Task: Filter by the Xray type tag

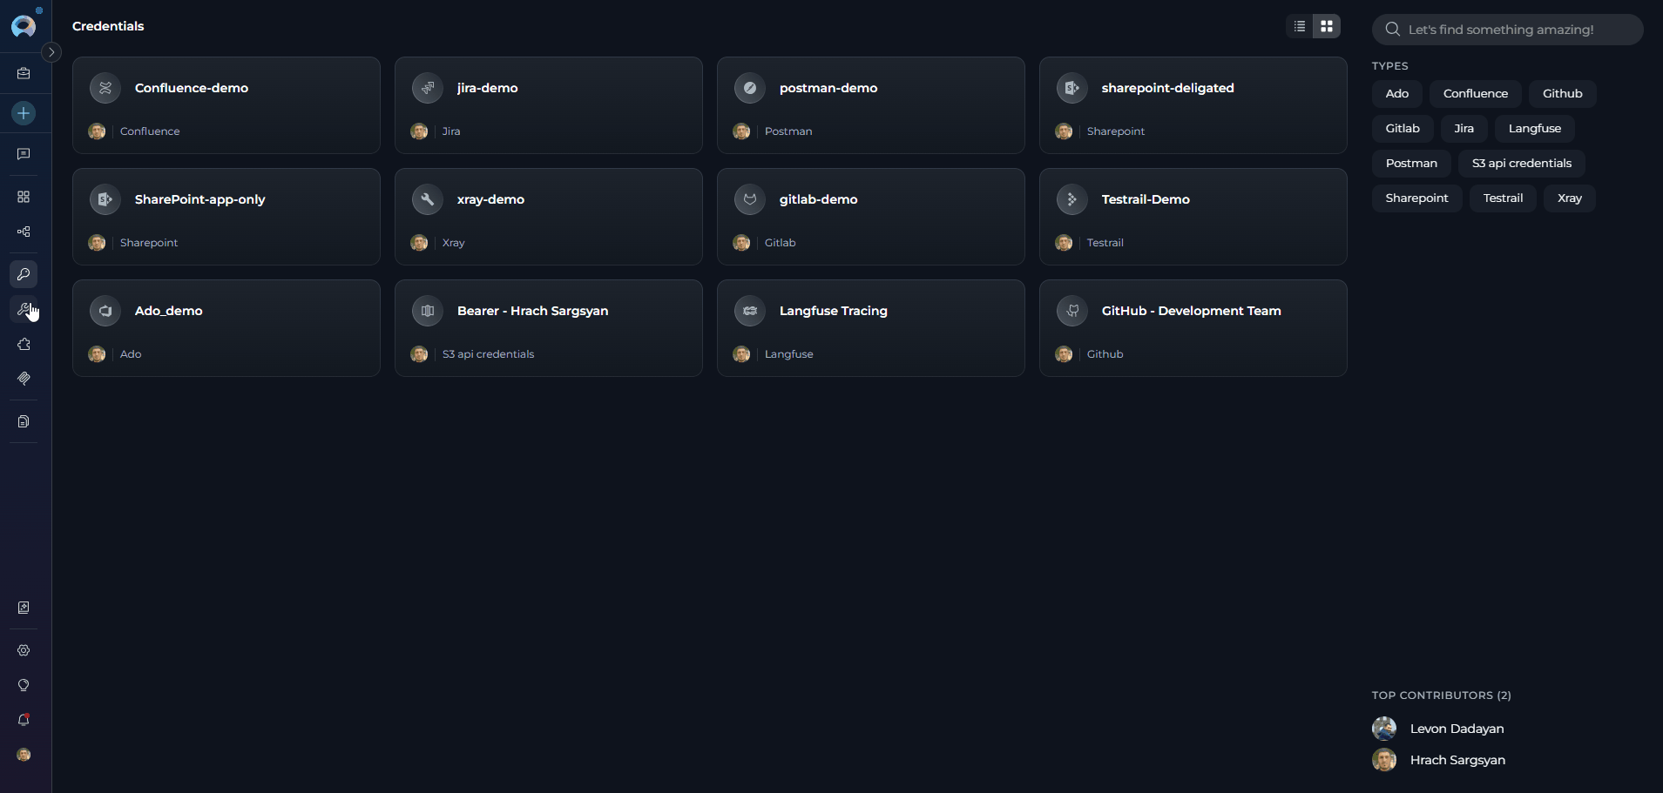Action: [x=1569, y=198]
